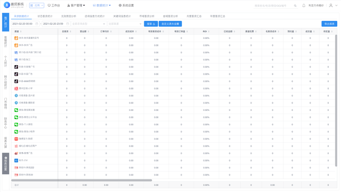Open 报表大屏 in left sidebar
This screenshot has height=192, width=341.
(x=6, y=142)
